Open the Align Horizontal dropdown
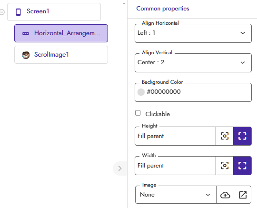 pyautogui.click(x=193, y=33)
